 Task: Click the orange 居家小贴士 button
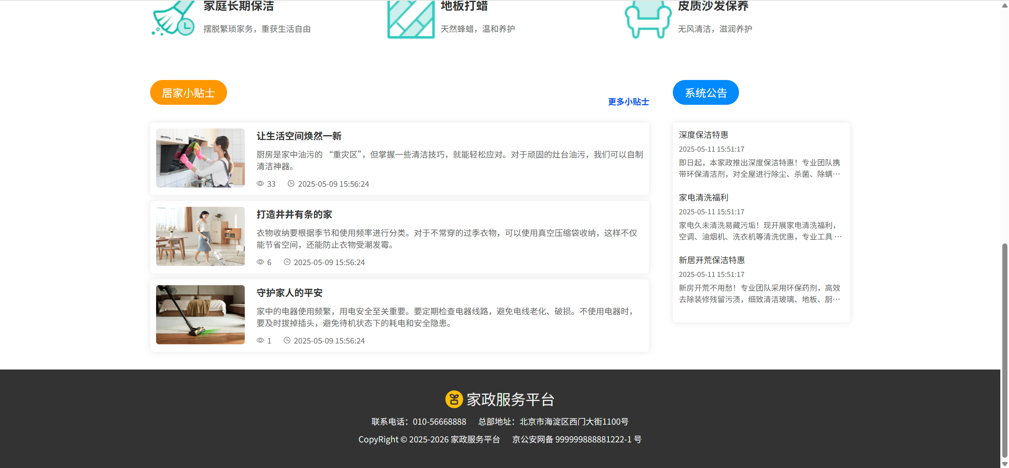[x=188, y=93]
